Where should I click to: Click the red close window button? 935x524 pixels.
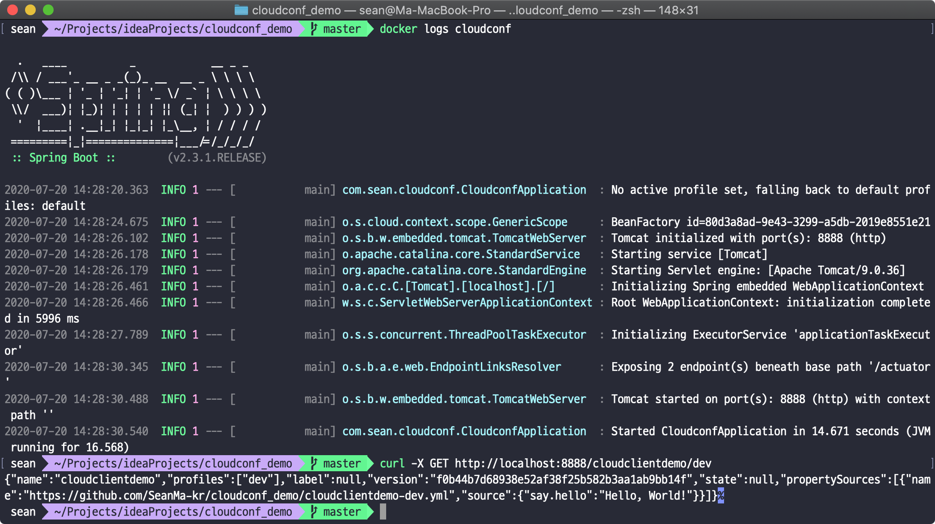tap(13, 9)
